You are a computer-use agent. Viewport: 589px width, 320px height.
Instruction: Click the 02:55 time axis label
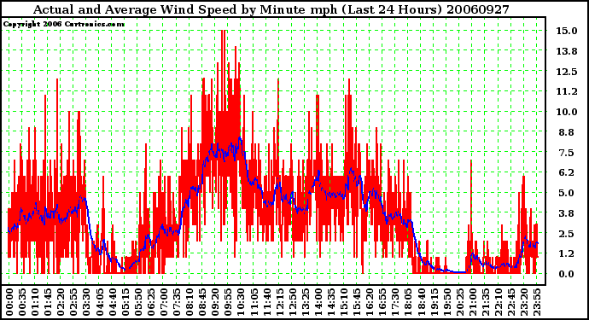point(73,302)
